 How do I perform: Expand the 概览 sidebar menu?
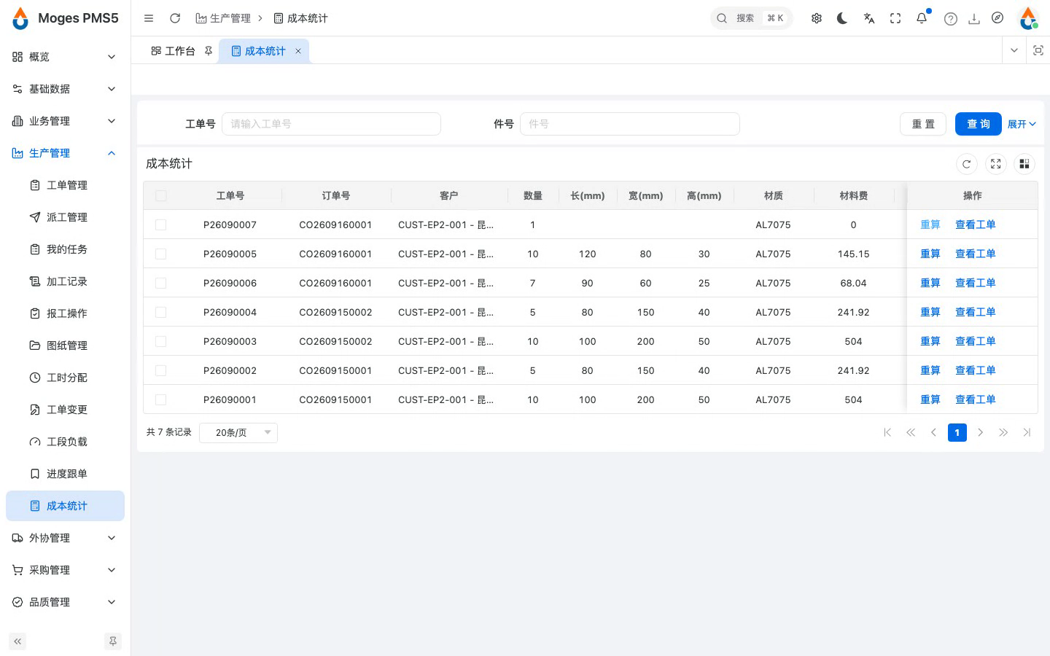[x=65, y=57]
